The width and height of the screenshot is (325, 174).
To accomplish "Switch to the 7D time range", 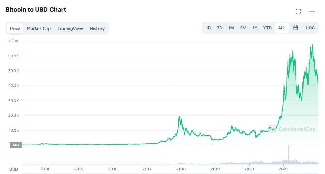I will coord(220,28).
